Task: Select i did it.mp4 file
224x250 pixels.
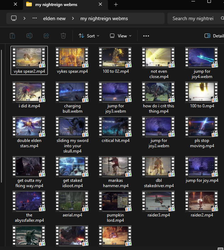Action: (29, 95)
